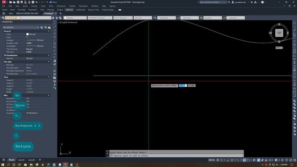Toggle drawing grid display in status bar
Image resolution: width=297 pixels, height=167 pixels.
[x=218, y=160]
